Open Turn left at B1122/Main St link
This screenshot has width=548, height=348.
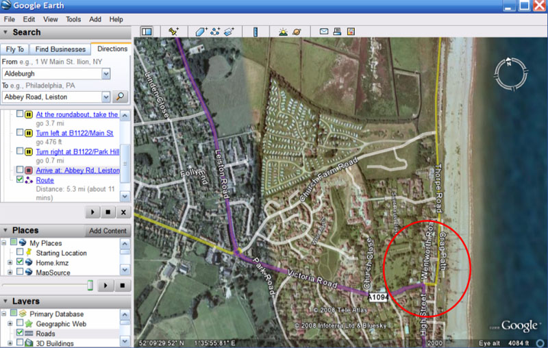tap(75, 133)
